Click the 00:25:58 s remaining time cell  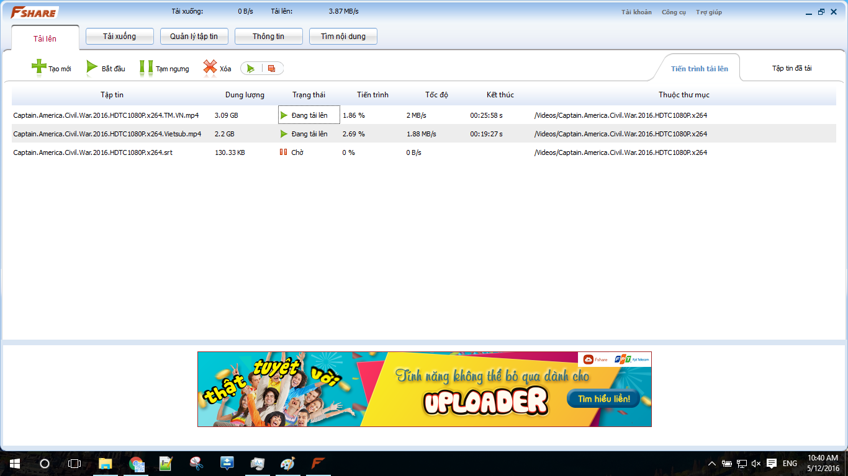tap(486, 115)
